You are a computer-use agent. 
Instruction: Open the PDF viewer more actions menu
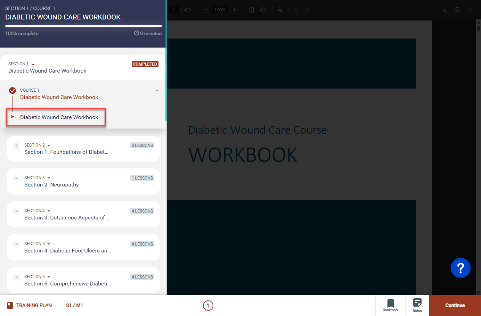tap(470, 10)
